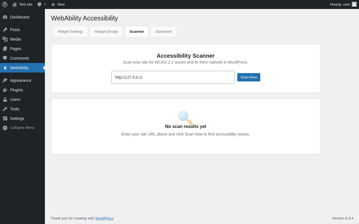This screenshot has width=359, height=224.
Task: Click the Collapse Menu arrow icon
Action: pos(5,128)
